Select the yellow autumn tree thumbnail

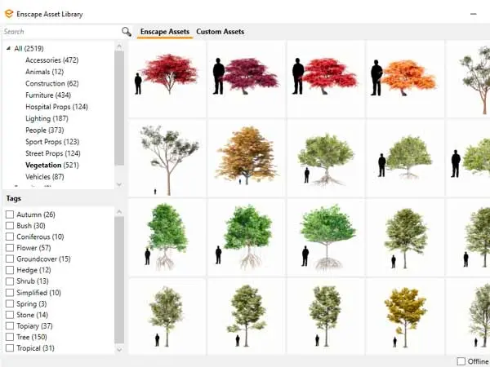[405, 316]
